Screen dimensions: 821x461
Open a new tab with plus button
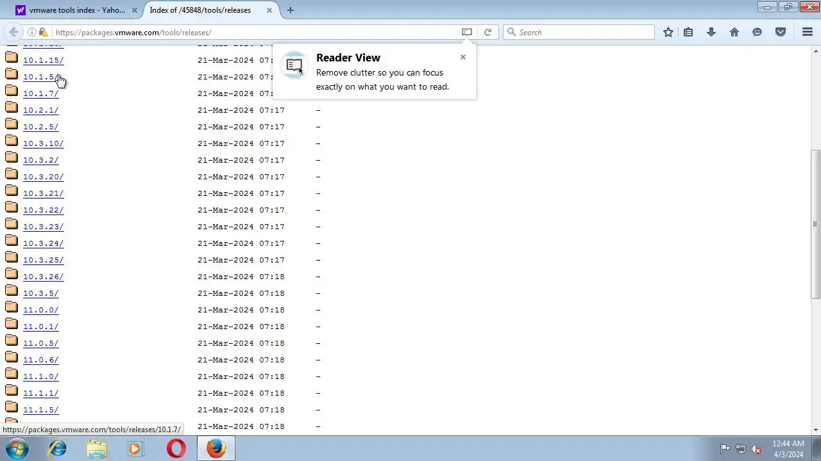coord(291,10)
